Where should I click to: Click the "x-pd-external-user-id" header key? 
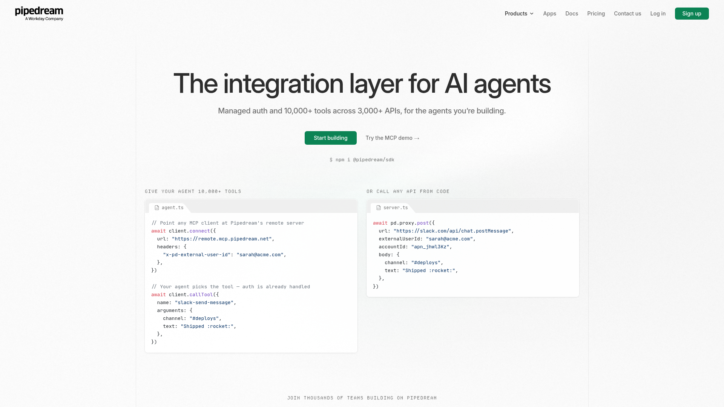(x=196, y=255)
